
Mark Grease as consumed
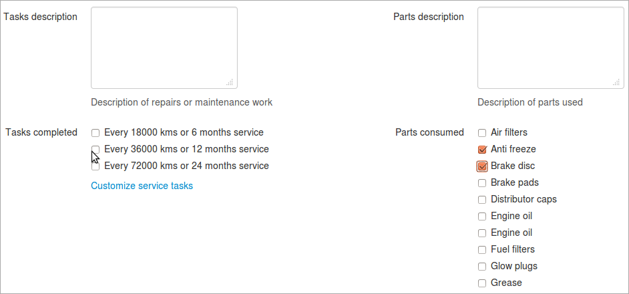(482, 283)
